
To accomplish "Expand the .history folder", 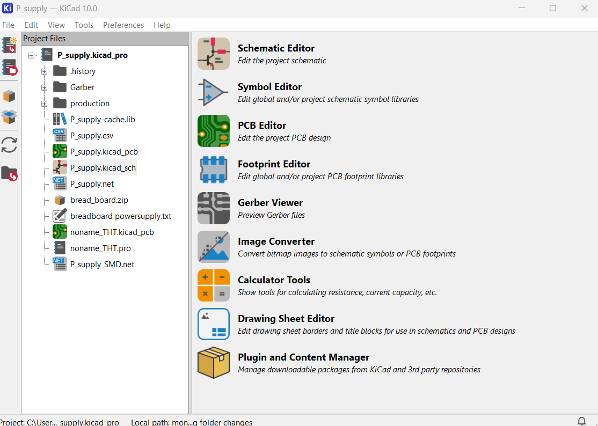I will click(44, 72).
